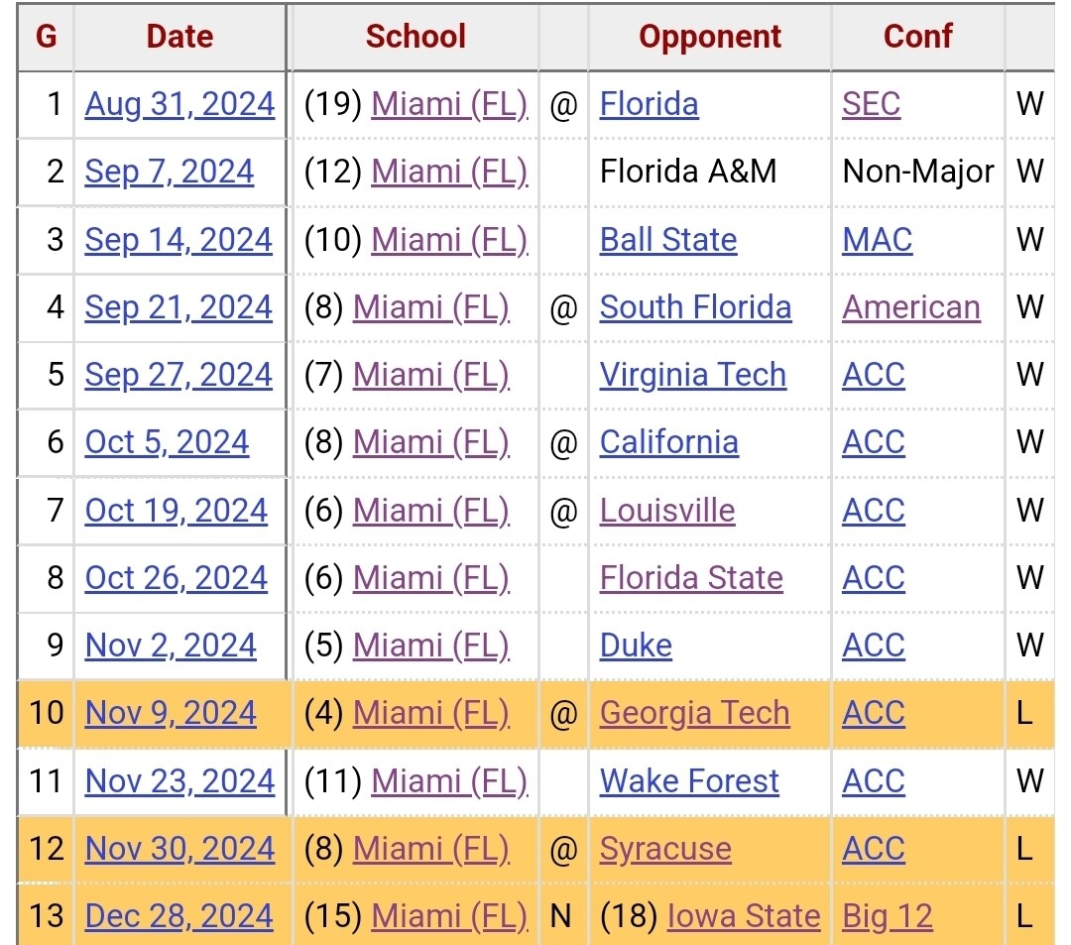
Task: Open the Virginia Tech opponent link
Action: [692, 375]
